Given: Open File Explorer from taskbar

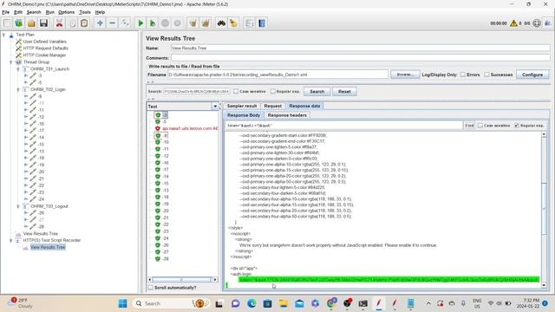Looking at the screenshot, I should (284, 303).
